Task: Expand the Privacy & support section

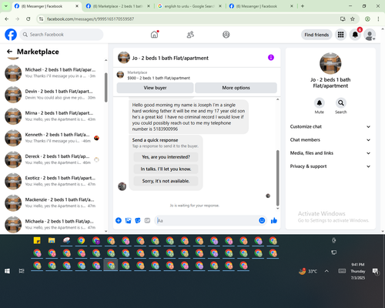Action: click(x=330, y=166)
